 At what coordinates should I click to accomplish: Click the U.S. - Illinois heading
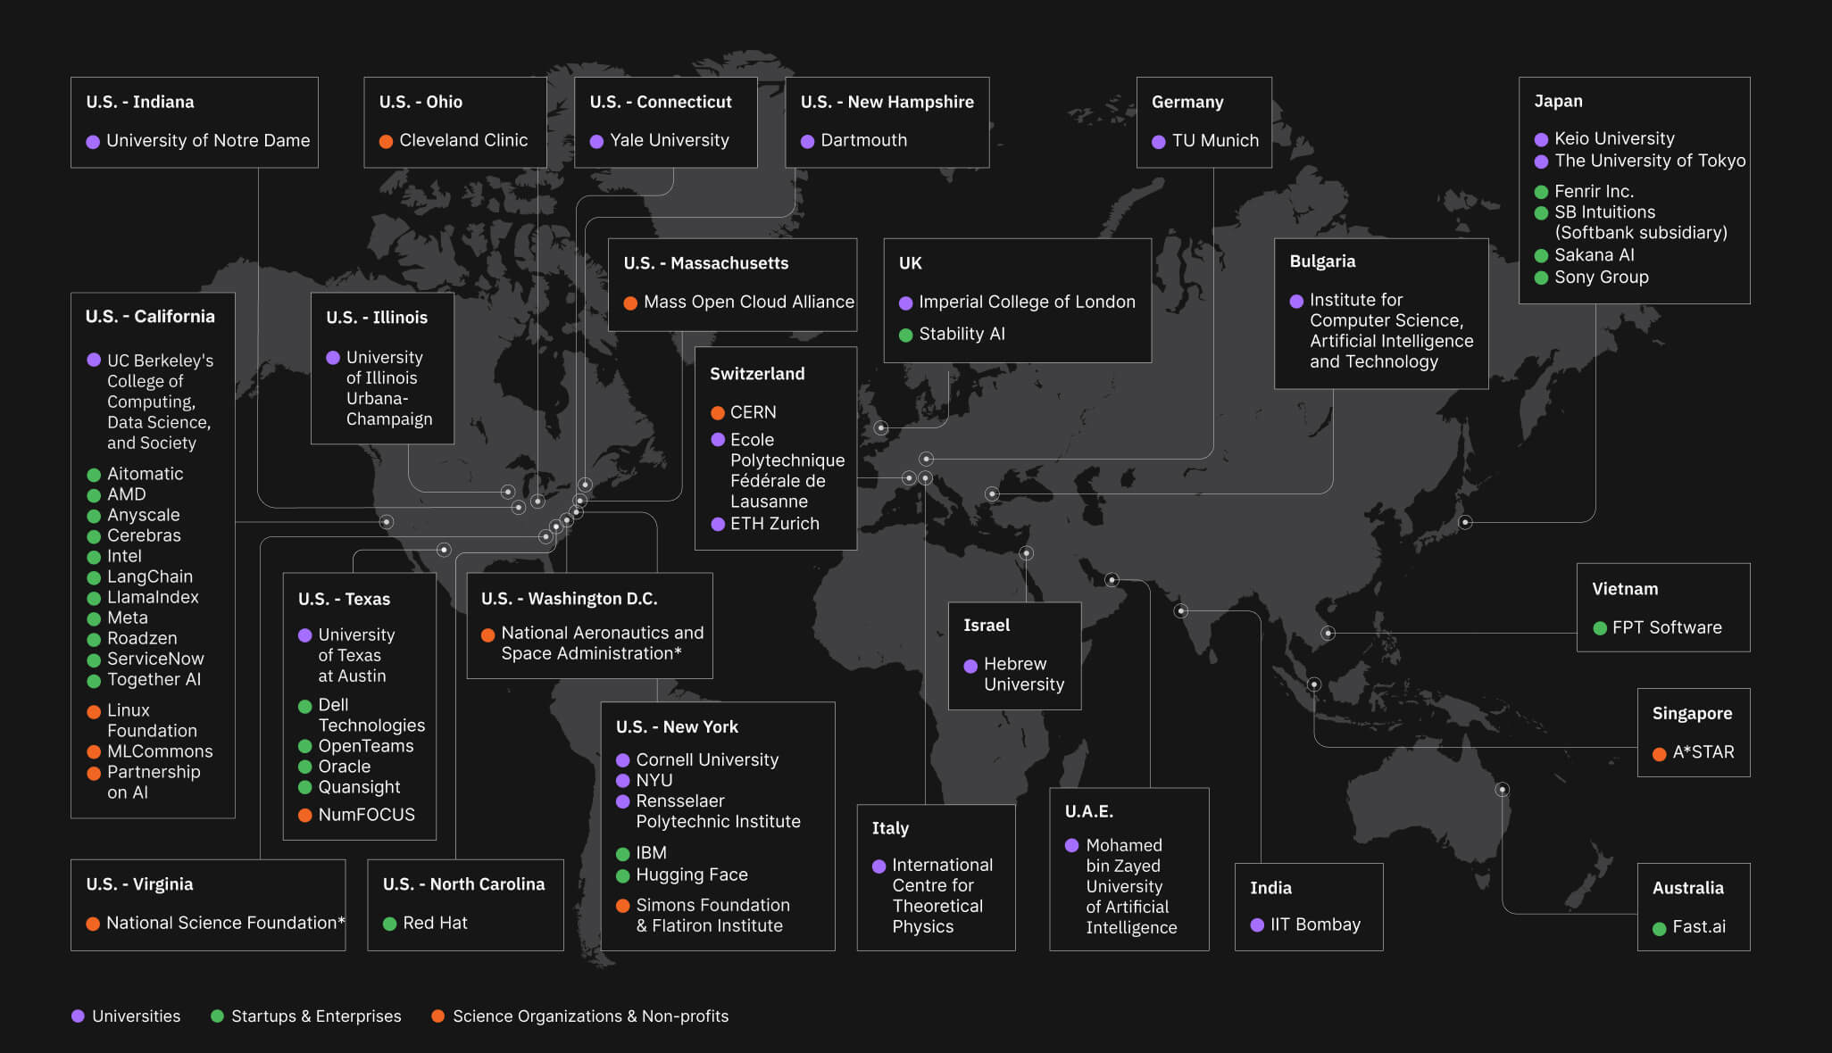[377, 318]
